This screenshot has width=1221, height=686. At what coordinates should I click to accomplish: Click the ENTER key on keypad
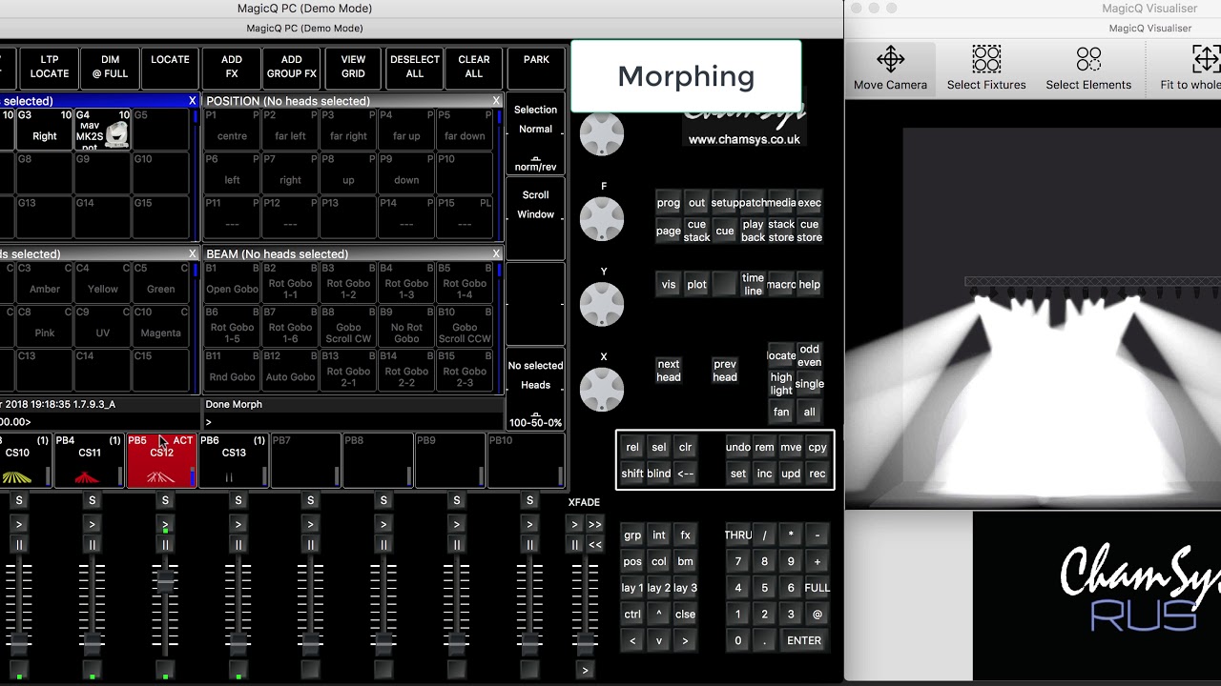coord(804,641)
